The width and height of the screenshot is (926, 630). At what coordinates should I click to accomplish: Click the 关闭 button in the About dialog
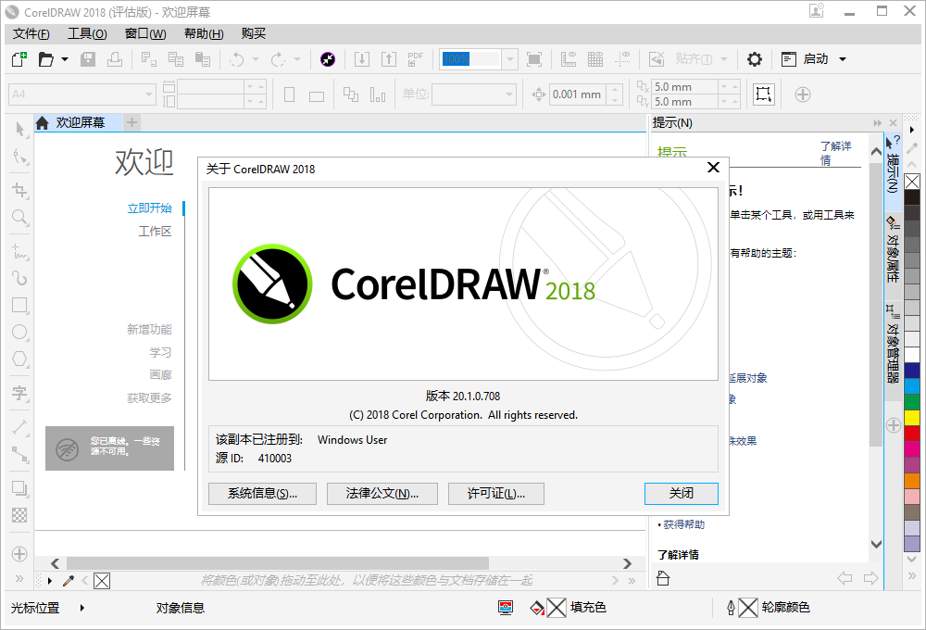click(681, 493)
